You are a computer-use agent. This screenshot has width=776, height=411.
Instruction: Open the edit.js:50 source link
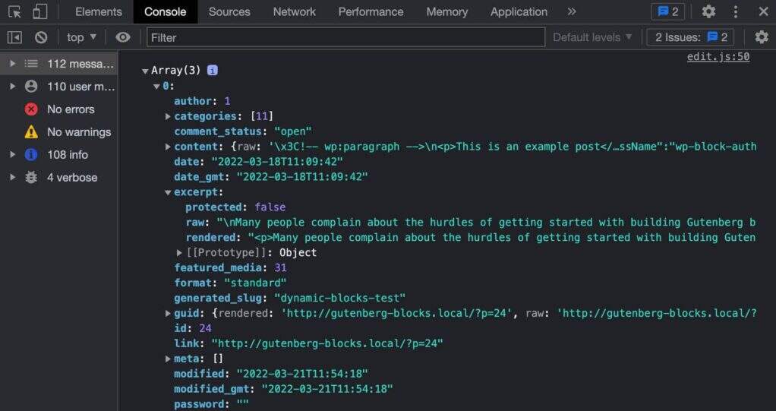point(718,56)
